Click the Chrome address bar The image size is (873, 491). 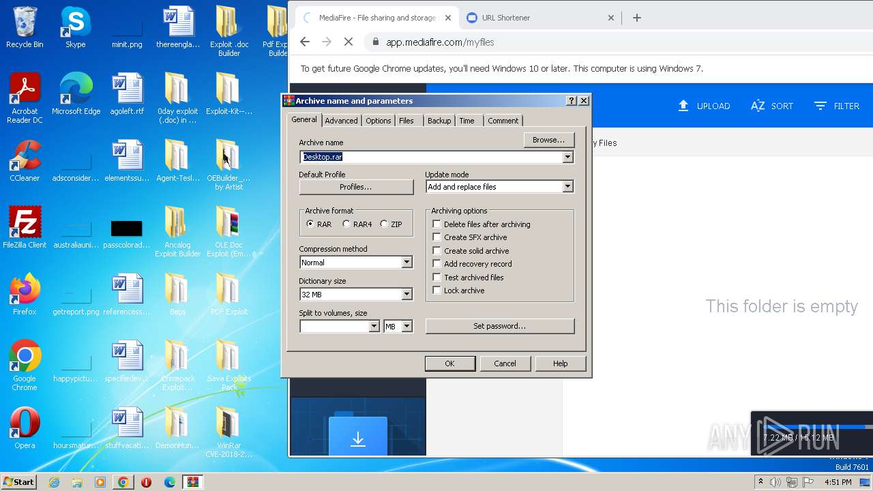(614, 42)
